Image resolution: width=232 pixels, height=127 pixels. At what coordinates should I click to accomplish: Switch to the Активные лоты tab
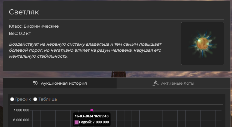pos(174,83)
